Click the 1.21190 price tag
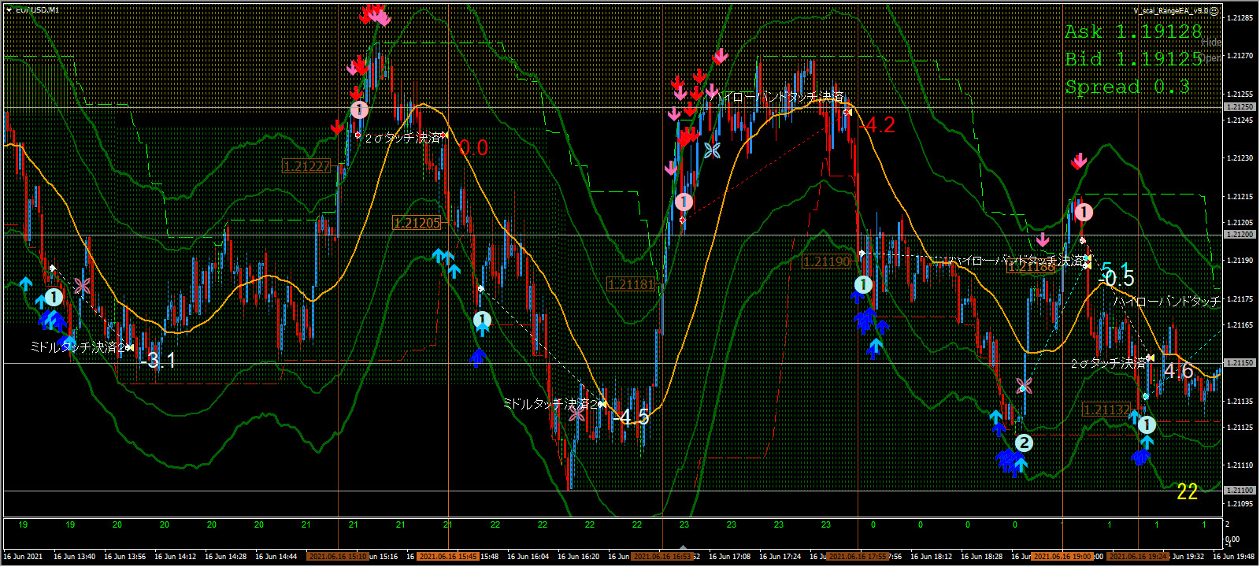 coord(827,261)
